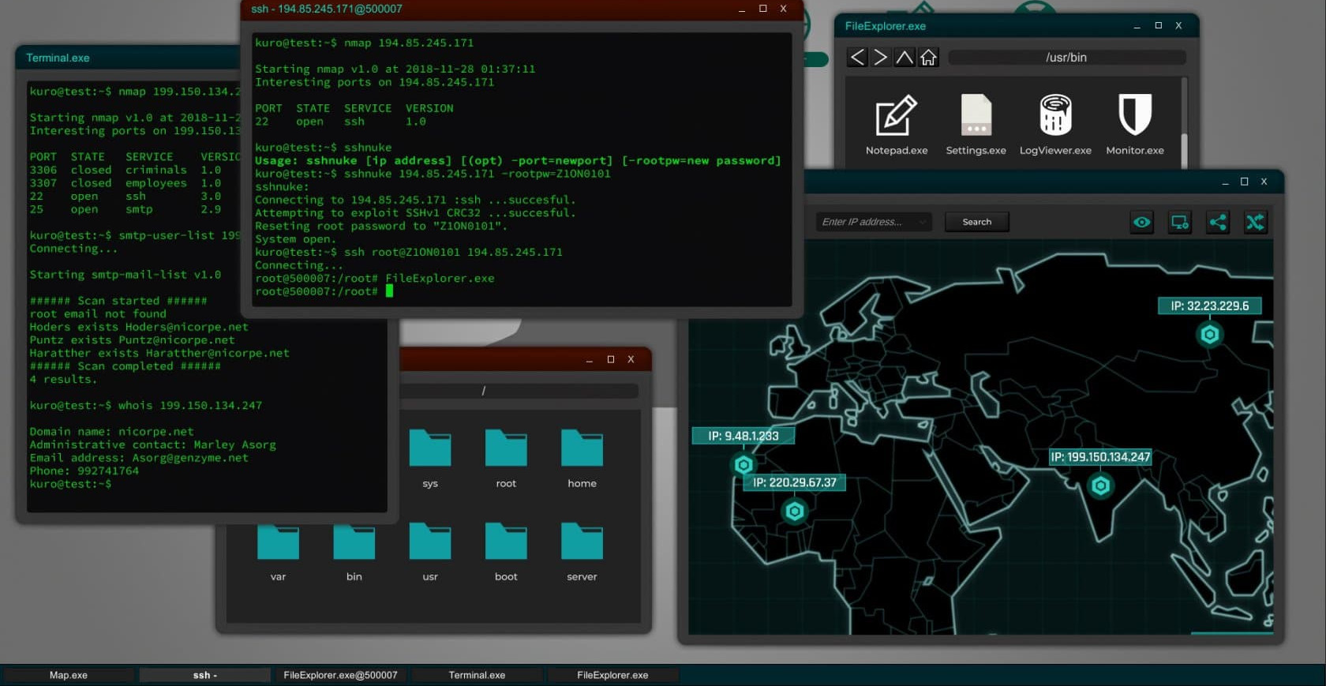The height and width of the screenshot is (686, 1326).
Task: Click the share nodes icon in map toolbar
Action: 1217,223
